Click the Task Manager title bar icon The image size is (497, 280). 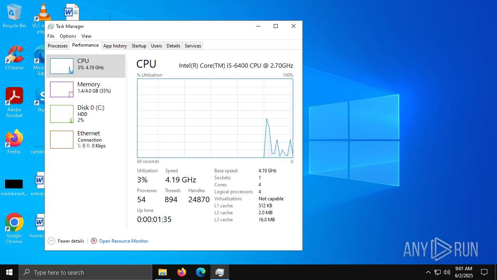(51, 26)
